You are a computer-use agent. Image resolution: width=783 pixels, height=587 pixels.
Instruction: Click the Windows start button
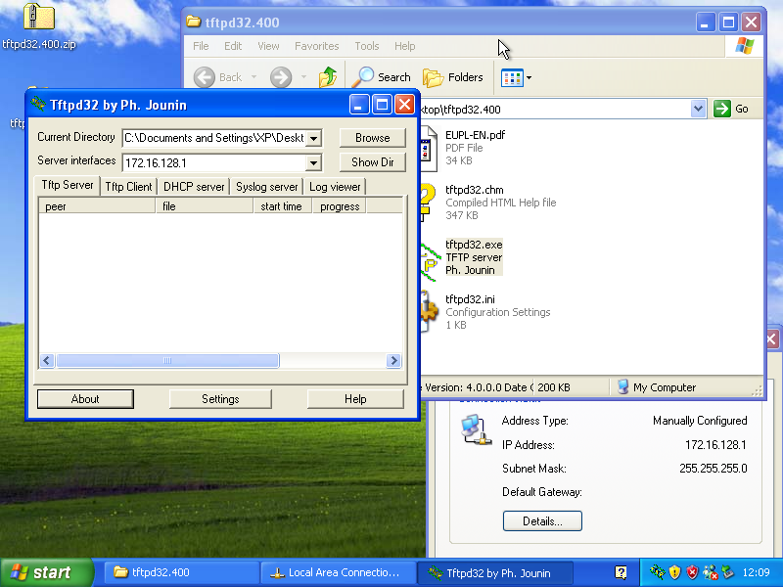41,573
